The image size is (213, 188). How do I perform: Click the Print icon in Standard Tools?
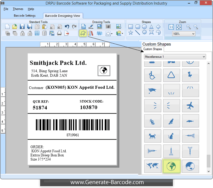pyautogui.click(x=59, y=33)
